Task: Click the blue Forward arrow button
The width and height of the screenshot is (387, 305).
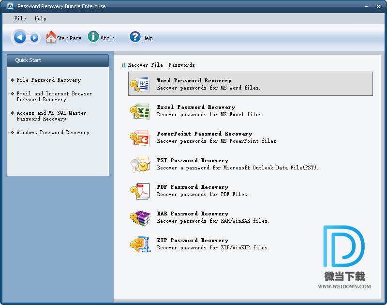Action: 34,38
